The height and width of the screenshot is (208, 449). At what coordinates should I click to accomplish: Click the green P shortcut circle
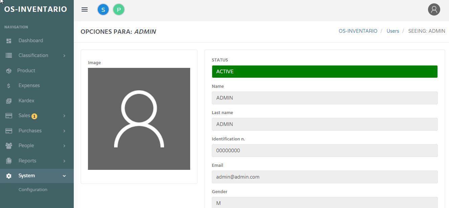coord(119,10)
